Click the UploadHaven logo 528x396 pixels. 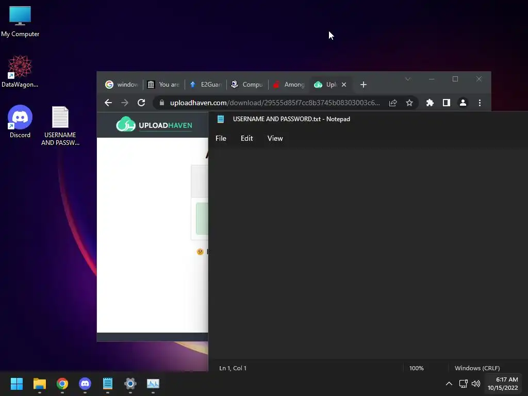coord(154,125)
